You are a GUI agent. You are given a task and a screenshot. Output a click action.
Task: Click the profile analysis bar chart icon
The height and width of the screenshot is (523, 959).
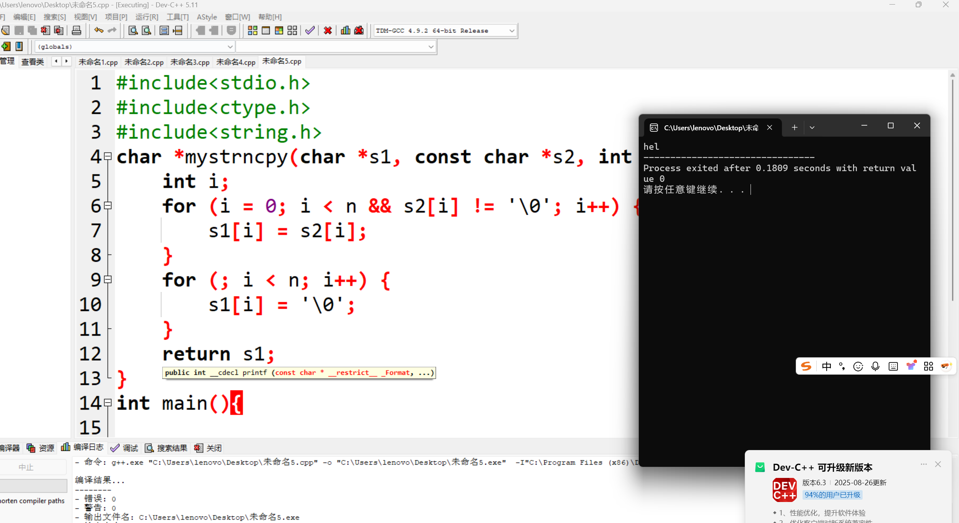click(345, 31)
